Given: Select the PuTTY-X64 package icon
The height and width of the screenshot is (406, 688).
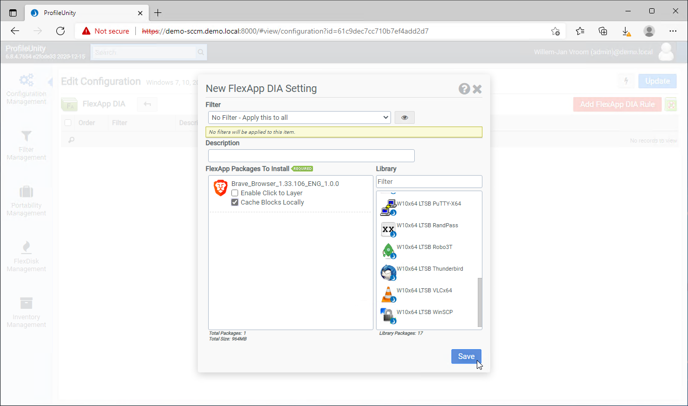Looking at the screenshot, I should click(x=387, y=207).
